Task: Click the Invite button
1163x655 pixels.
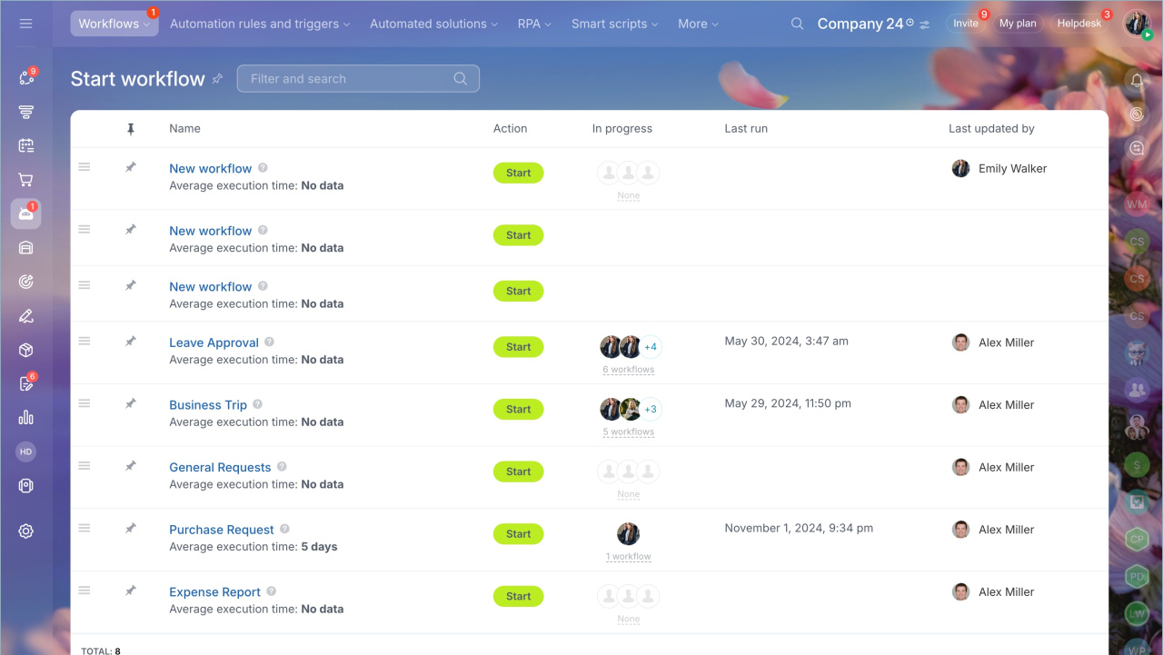Action: click(x=966, y=24)
